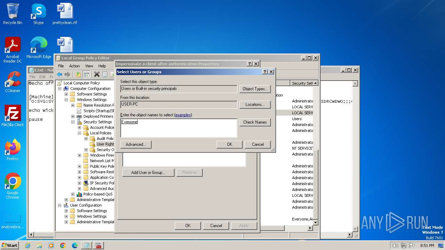The height and width of the screenshot is (250, 445).
Task: Open Edit menu in Notepad window
Action: pyautogui.click(x=42, y=77)
